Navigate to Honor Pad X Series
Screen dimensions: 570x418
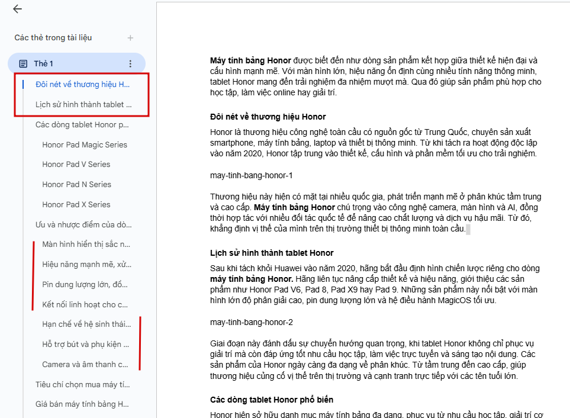pos(76,205)
